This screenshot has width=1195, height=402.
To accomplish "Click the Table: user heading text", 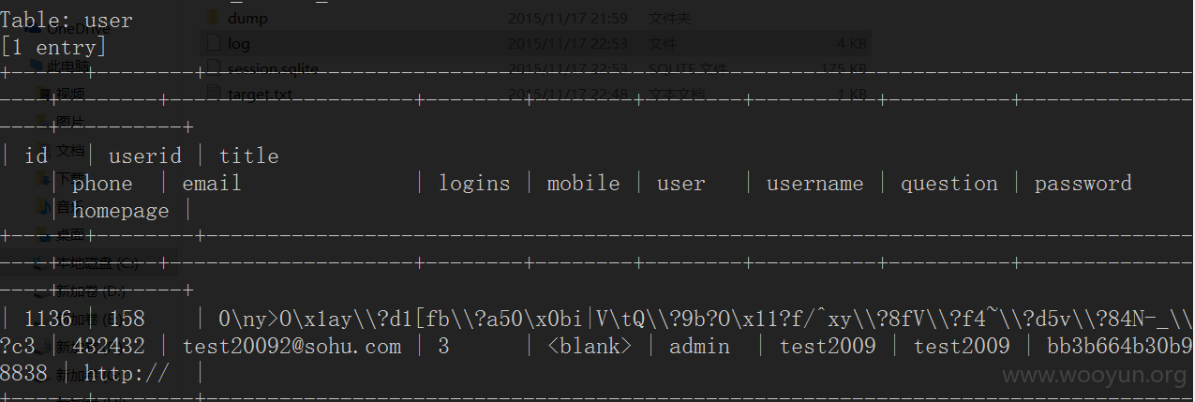I will [67, 20].
